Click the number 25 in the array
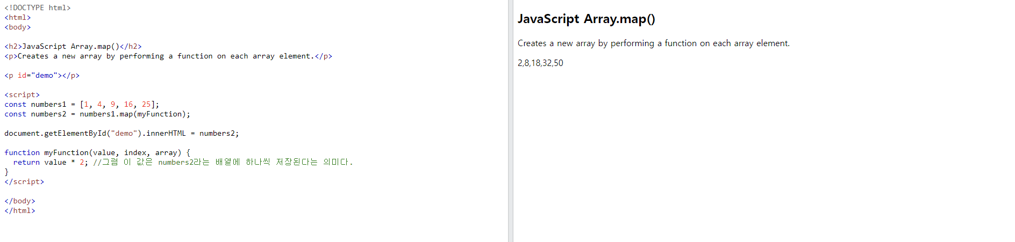Screen dimensions: 1015x242 pyautogui.click(x=146, y=104)
